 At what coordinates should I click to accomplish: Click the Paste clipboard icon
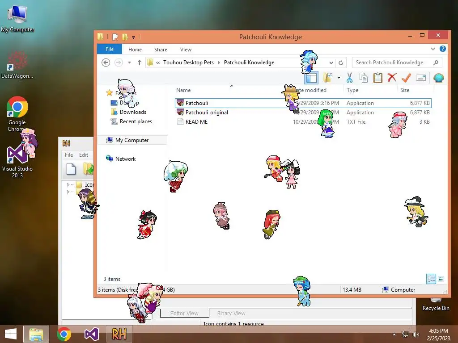pos(377,78)
